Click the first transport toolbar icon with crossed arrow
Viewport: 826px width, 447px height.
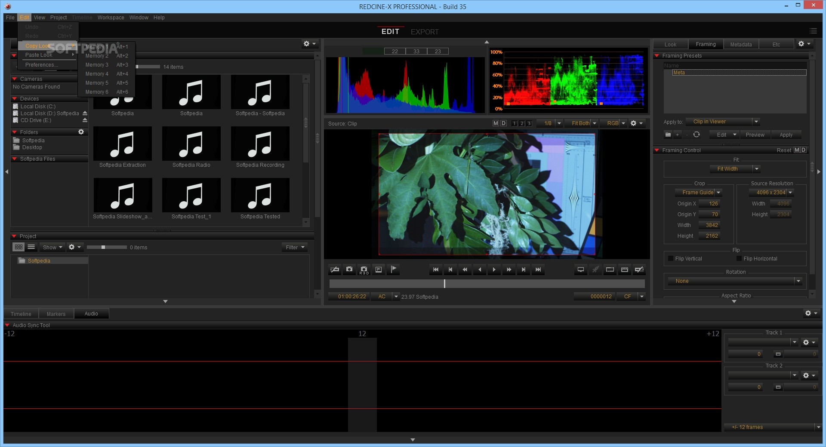click(335, 269)
